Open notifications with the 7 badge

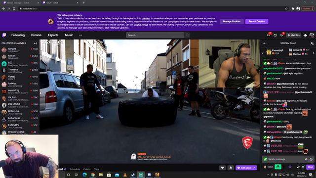[x=282, y=35]
